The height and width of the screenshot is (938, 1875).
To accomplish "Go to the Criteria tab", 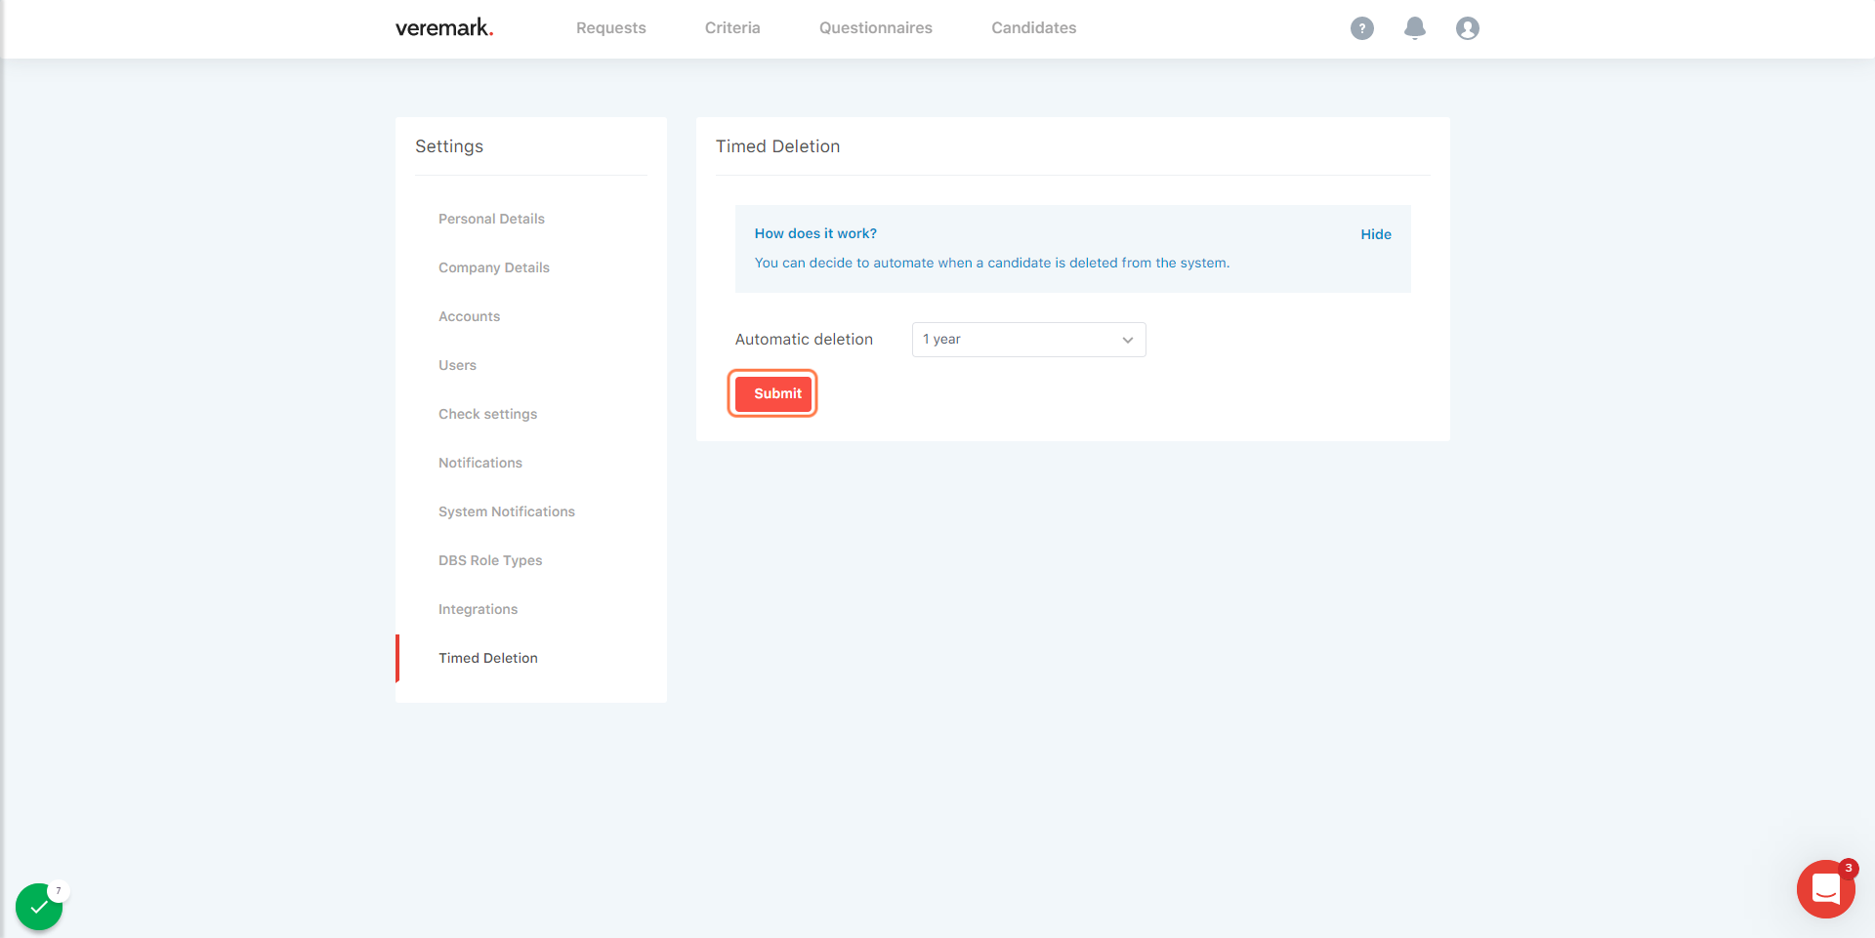I will pos(732,28).
